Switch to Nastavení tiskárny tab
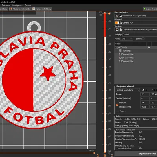This screenshot has width=157, height=157. 42,9
